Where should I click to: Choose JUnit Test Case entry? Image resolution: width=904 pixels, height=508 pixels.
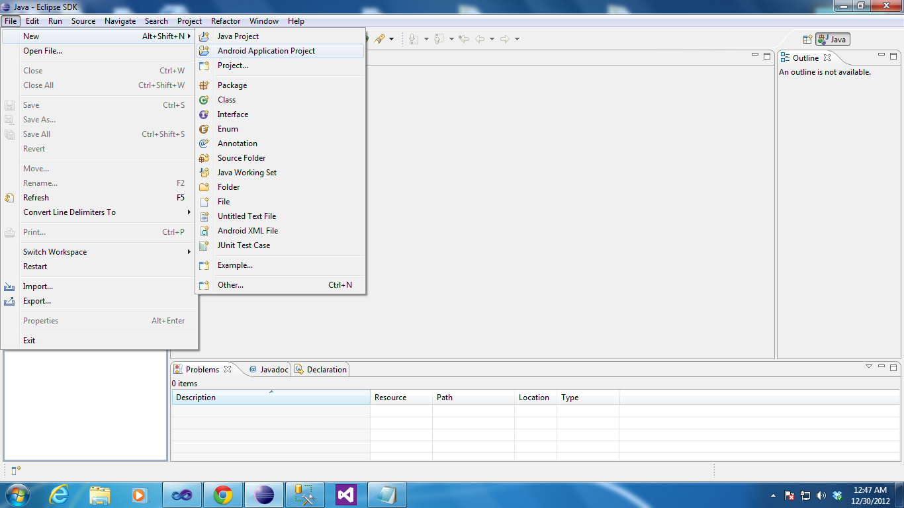pyautogui.click(x=280, y=245)
